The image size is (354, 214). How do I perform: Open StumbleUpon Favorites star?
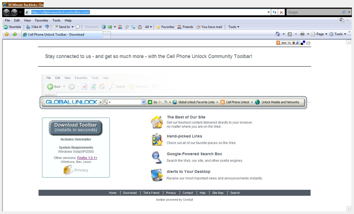pyautogui.click(x=165, y=27)
